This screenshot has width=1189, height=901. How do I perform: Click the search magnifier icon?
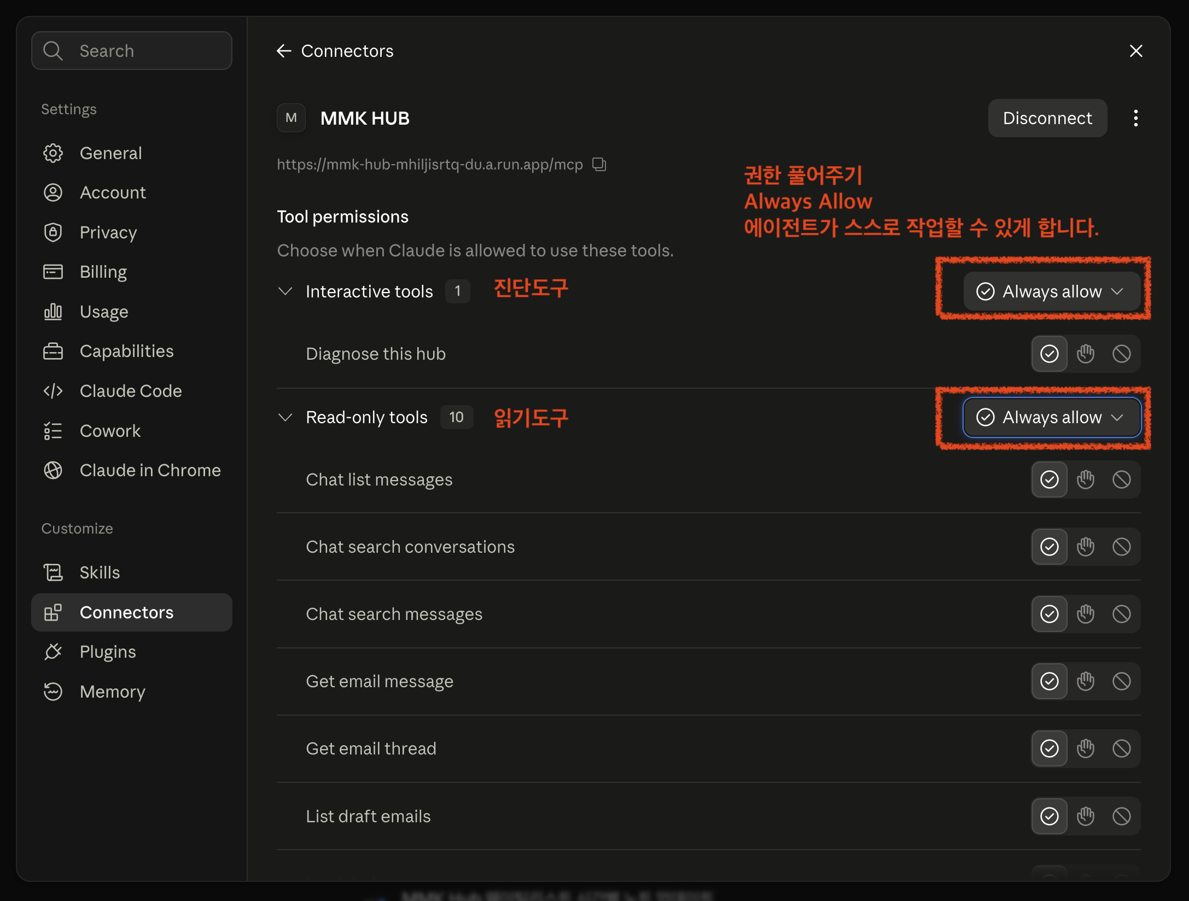[53, 51]
